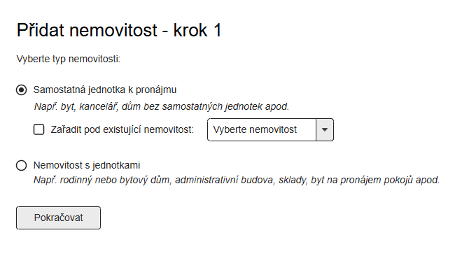Screen dimensions: 476x256
Task: Click the italic hint about byt, kancelář, dům
Action: click(x=162, y=106)
